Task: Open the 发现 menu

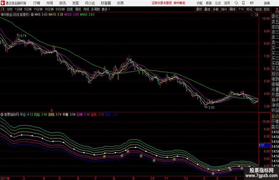Action: tap(75, 3)
